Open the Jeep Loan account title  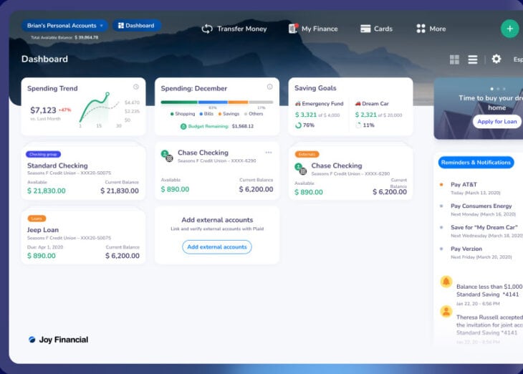tap(43, 230)
